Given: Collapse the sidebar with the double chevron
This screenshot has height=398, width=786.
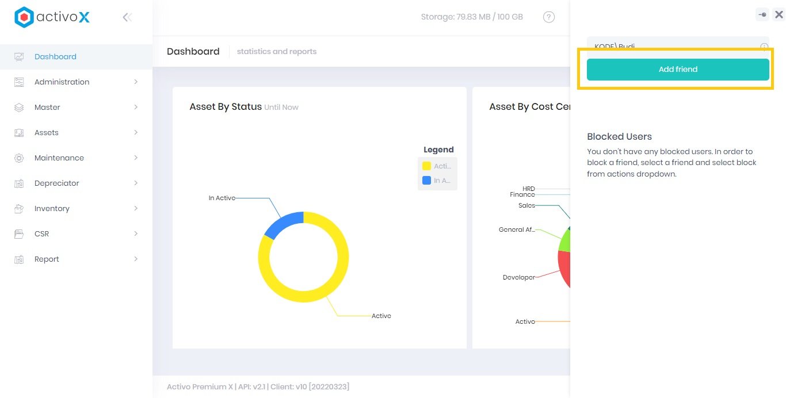Looking at the screenshot, I should coord(127,17).
